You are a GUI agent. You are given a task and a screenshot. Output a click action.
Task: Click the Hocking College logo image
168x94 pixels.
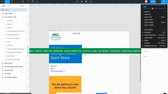56,37
